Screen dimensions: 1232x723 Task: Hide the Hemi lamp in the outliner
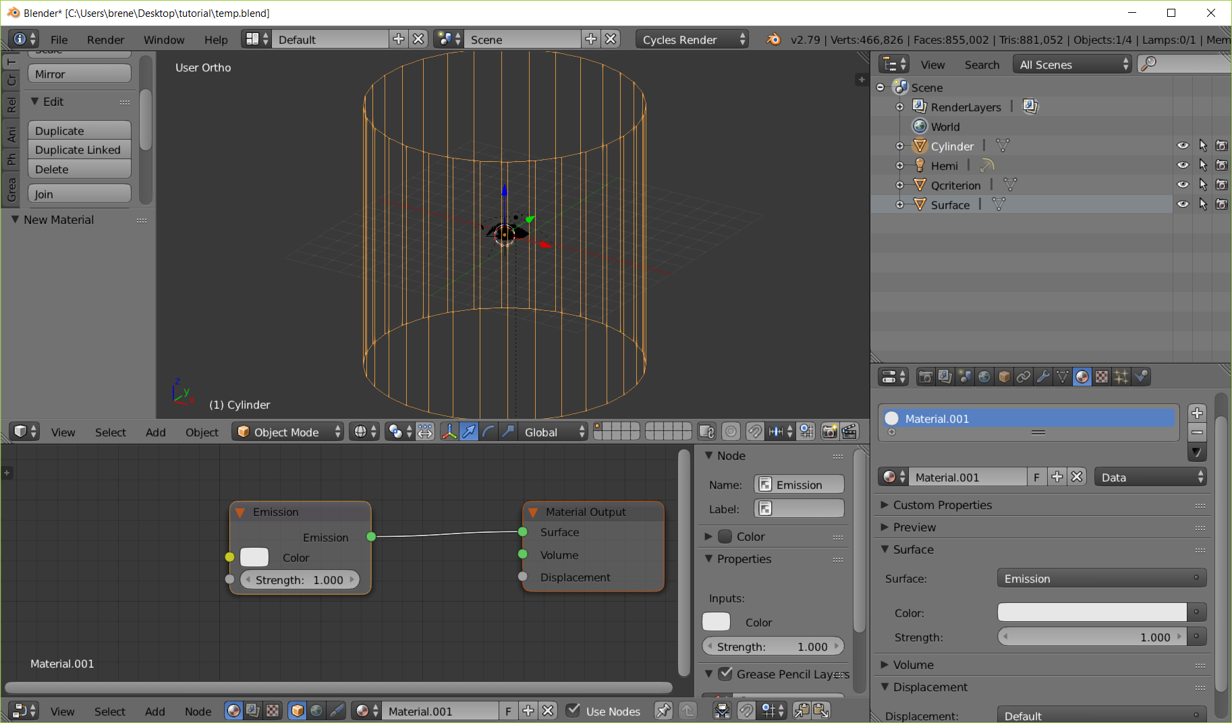point(1183,165)
